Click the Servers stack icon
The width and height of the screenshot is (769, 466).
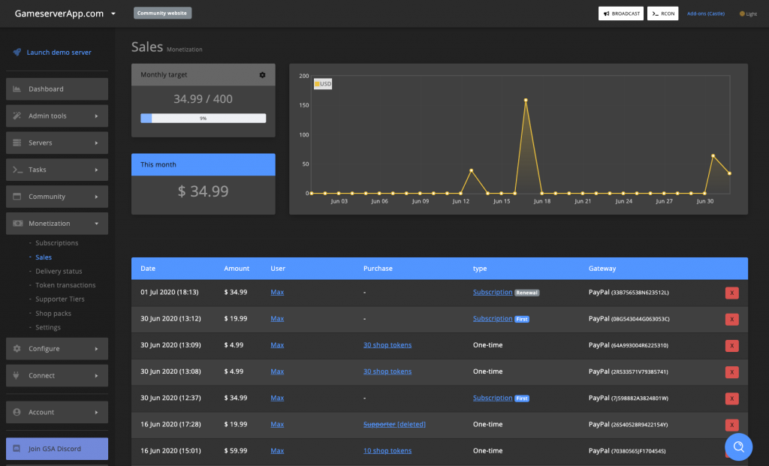(x=17, y=143)
